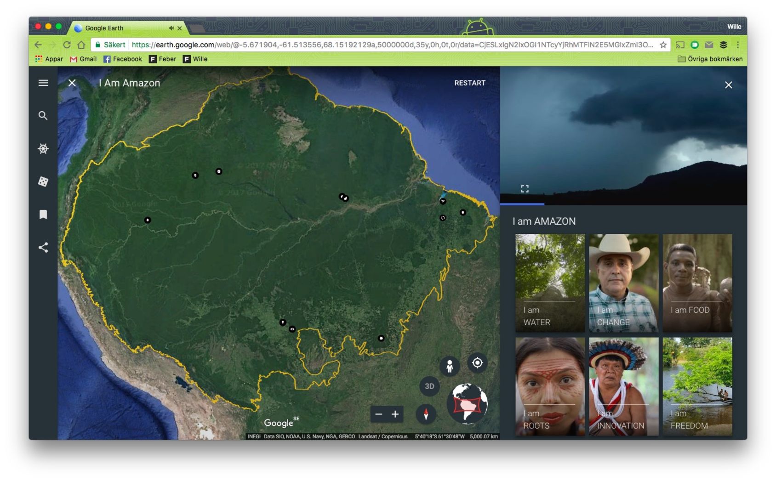Click the I'm Feeling Lucky dice icon
This screenshot has height=481, width=776.
click(x=43, y=181)
